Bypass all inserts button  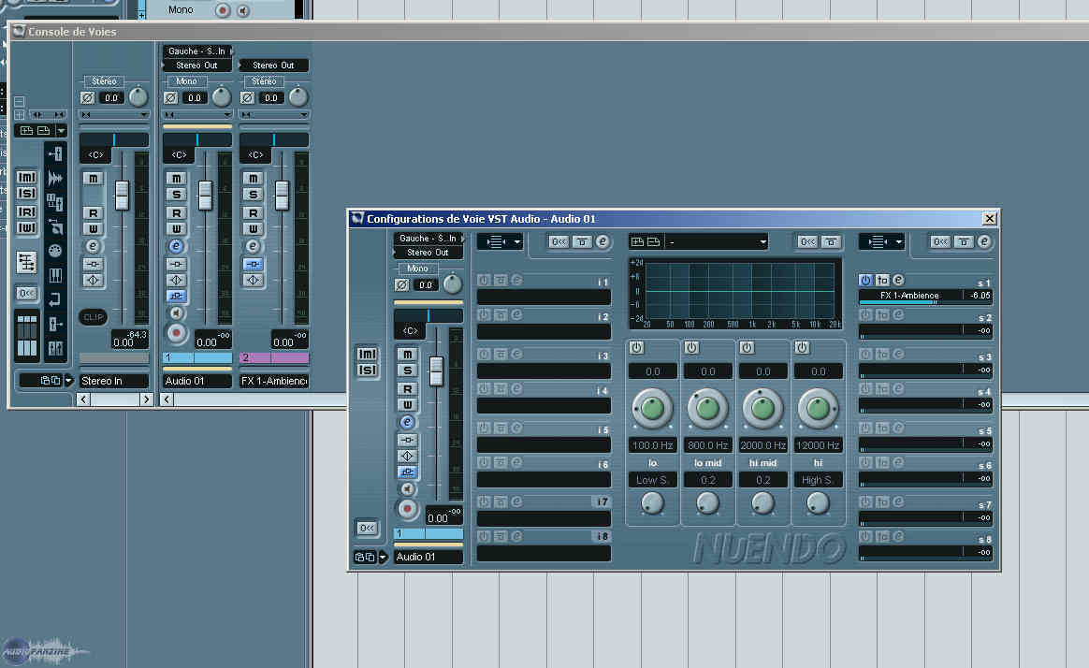(x=582, y=241)
